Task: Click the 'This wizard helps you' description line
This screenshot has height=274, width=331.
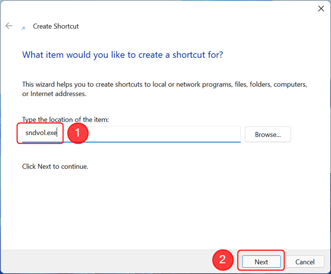Action: pyautogui.click(x=164, y=84)
